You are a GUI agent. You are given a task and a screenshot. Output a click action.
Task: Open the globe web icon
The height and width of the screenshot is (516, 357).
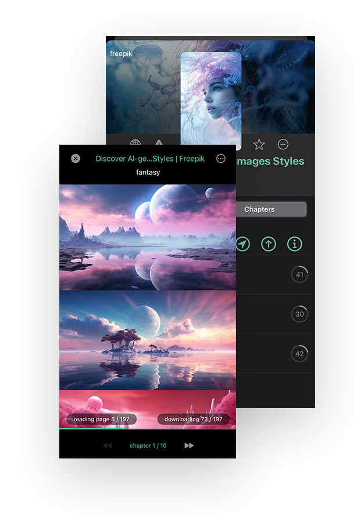(x=135, y=144)
